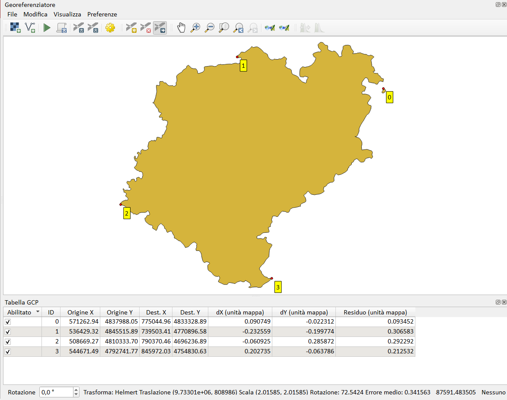Click the Origine X column header
The image size is (507, 400).
click(x=80, y=312)
